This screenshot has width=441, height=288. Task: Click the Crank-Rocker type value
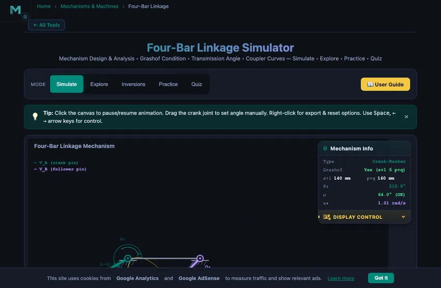[389, 162]
